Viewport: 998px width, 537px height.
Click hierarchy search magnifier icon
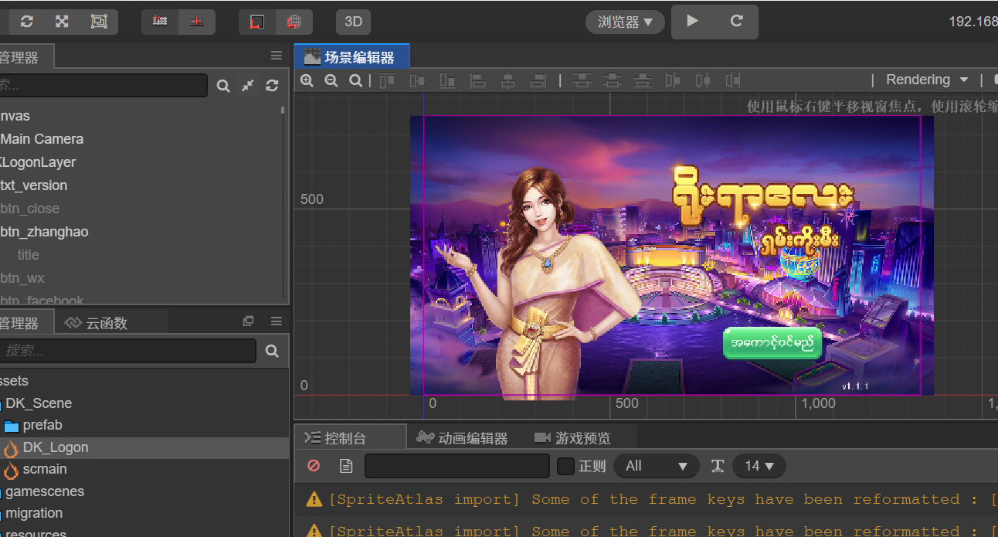223,86
